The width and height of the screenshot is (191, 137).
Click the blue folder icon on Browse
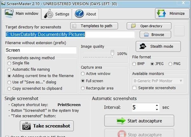tap(146, 34)
